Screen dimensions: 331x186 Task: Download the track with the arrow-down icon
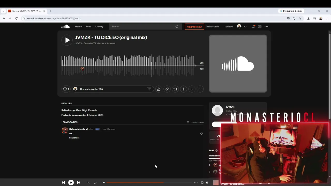(x=192, y=89)
